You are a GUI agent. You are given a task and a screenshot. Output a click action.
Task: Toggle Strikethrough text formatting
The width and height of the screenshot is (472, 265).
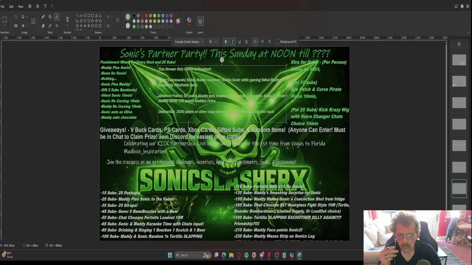point(246,42)
